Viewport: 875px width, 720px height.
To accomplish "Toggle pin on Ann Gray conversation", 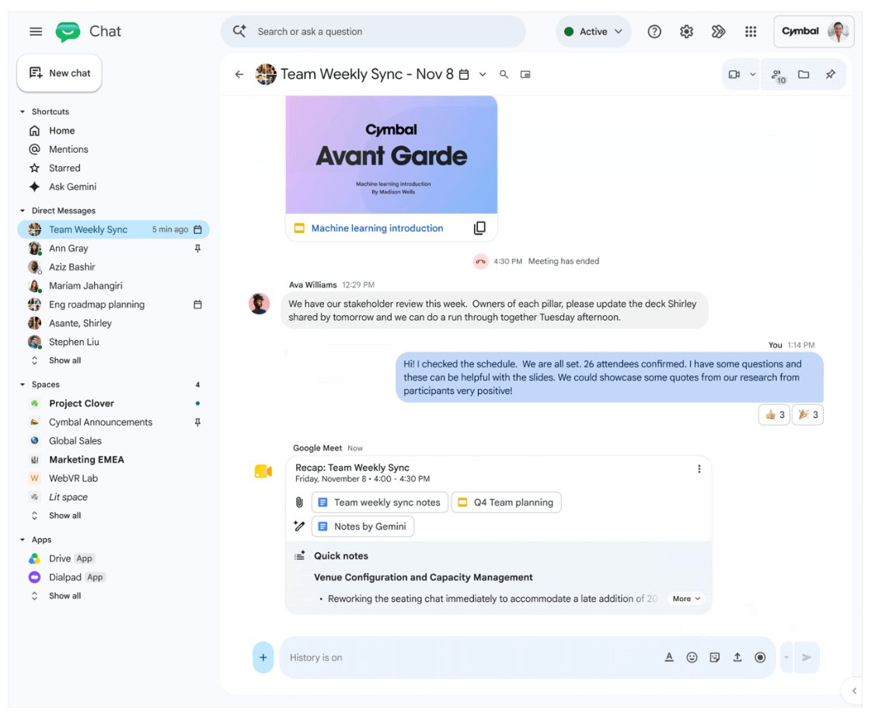I will 197,249.
